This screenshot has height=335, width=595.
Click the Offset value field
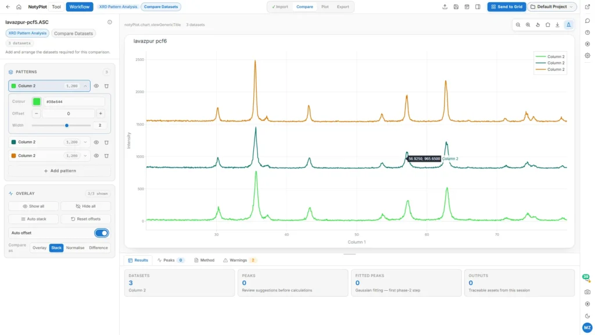[69, 113]
